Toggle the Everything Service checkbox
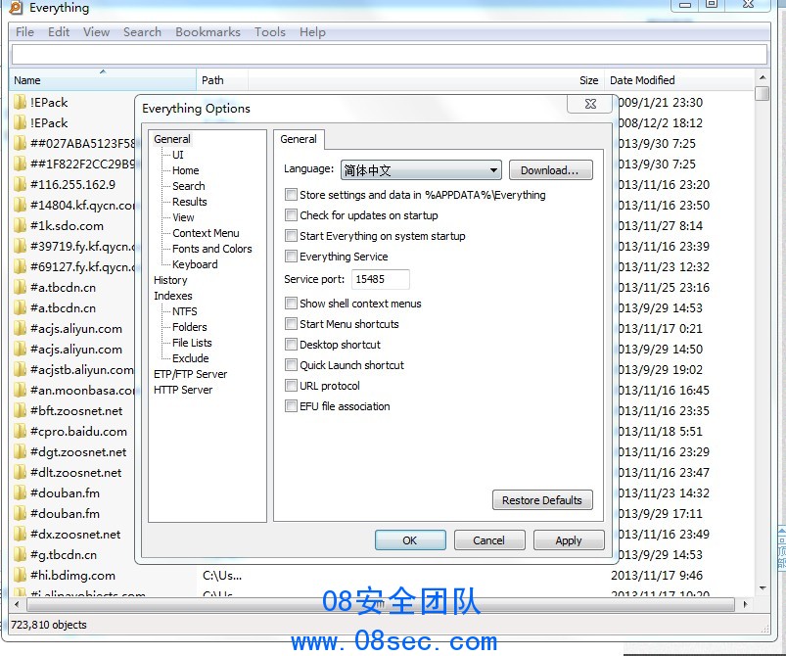Viewport: 786px width, 656px height. [x=291, y=257]
